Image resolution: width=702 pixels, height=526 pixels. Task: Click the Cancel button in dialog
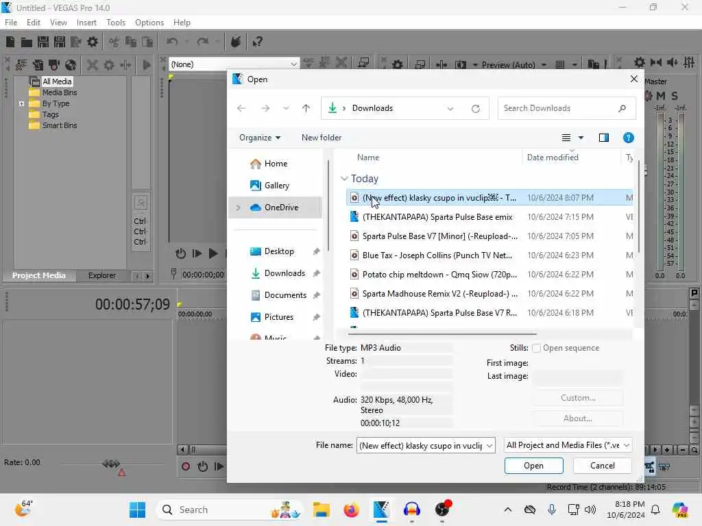pyautogui.click(x=602, y=466)
